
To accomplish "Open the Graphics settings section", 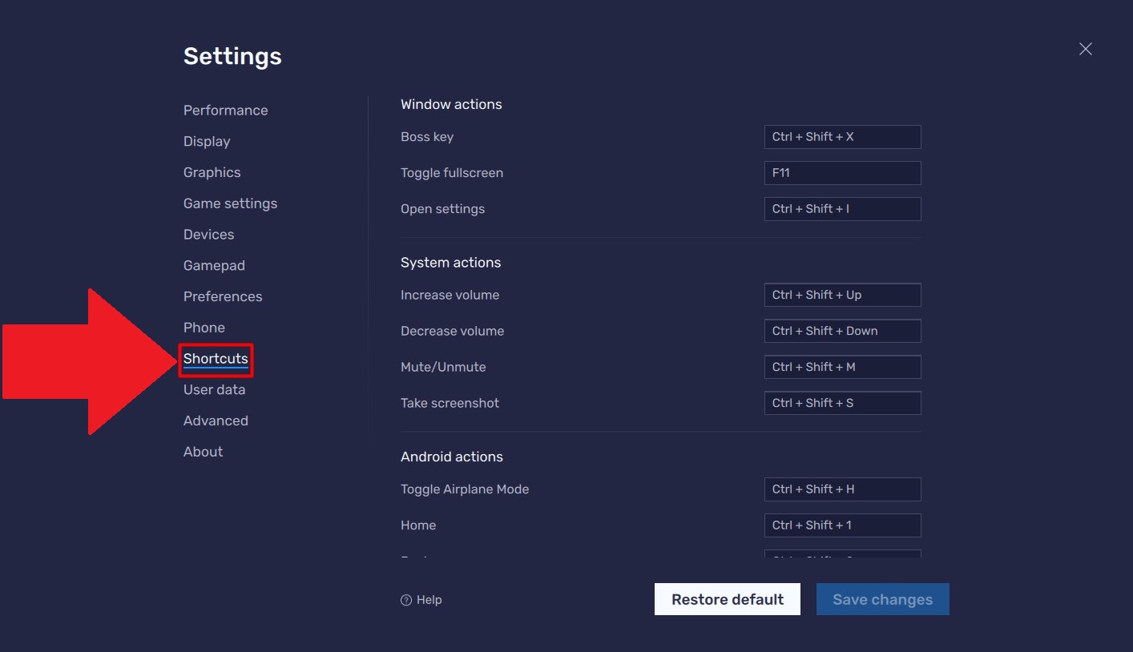I will (x=212, y=171).
